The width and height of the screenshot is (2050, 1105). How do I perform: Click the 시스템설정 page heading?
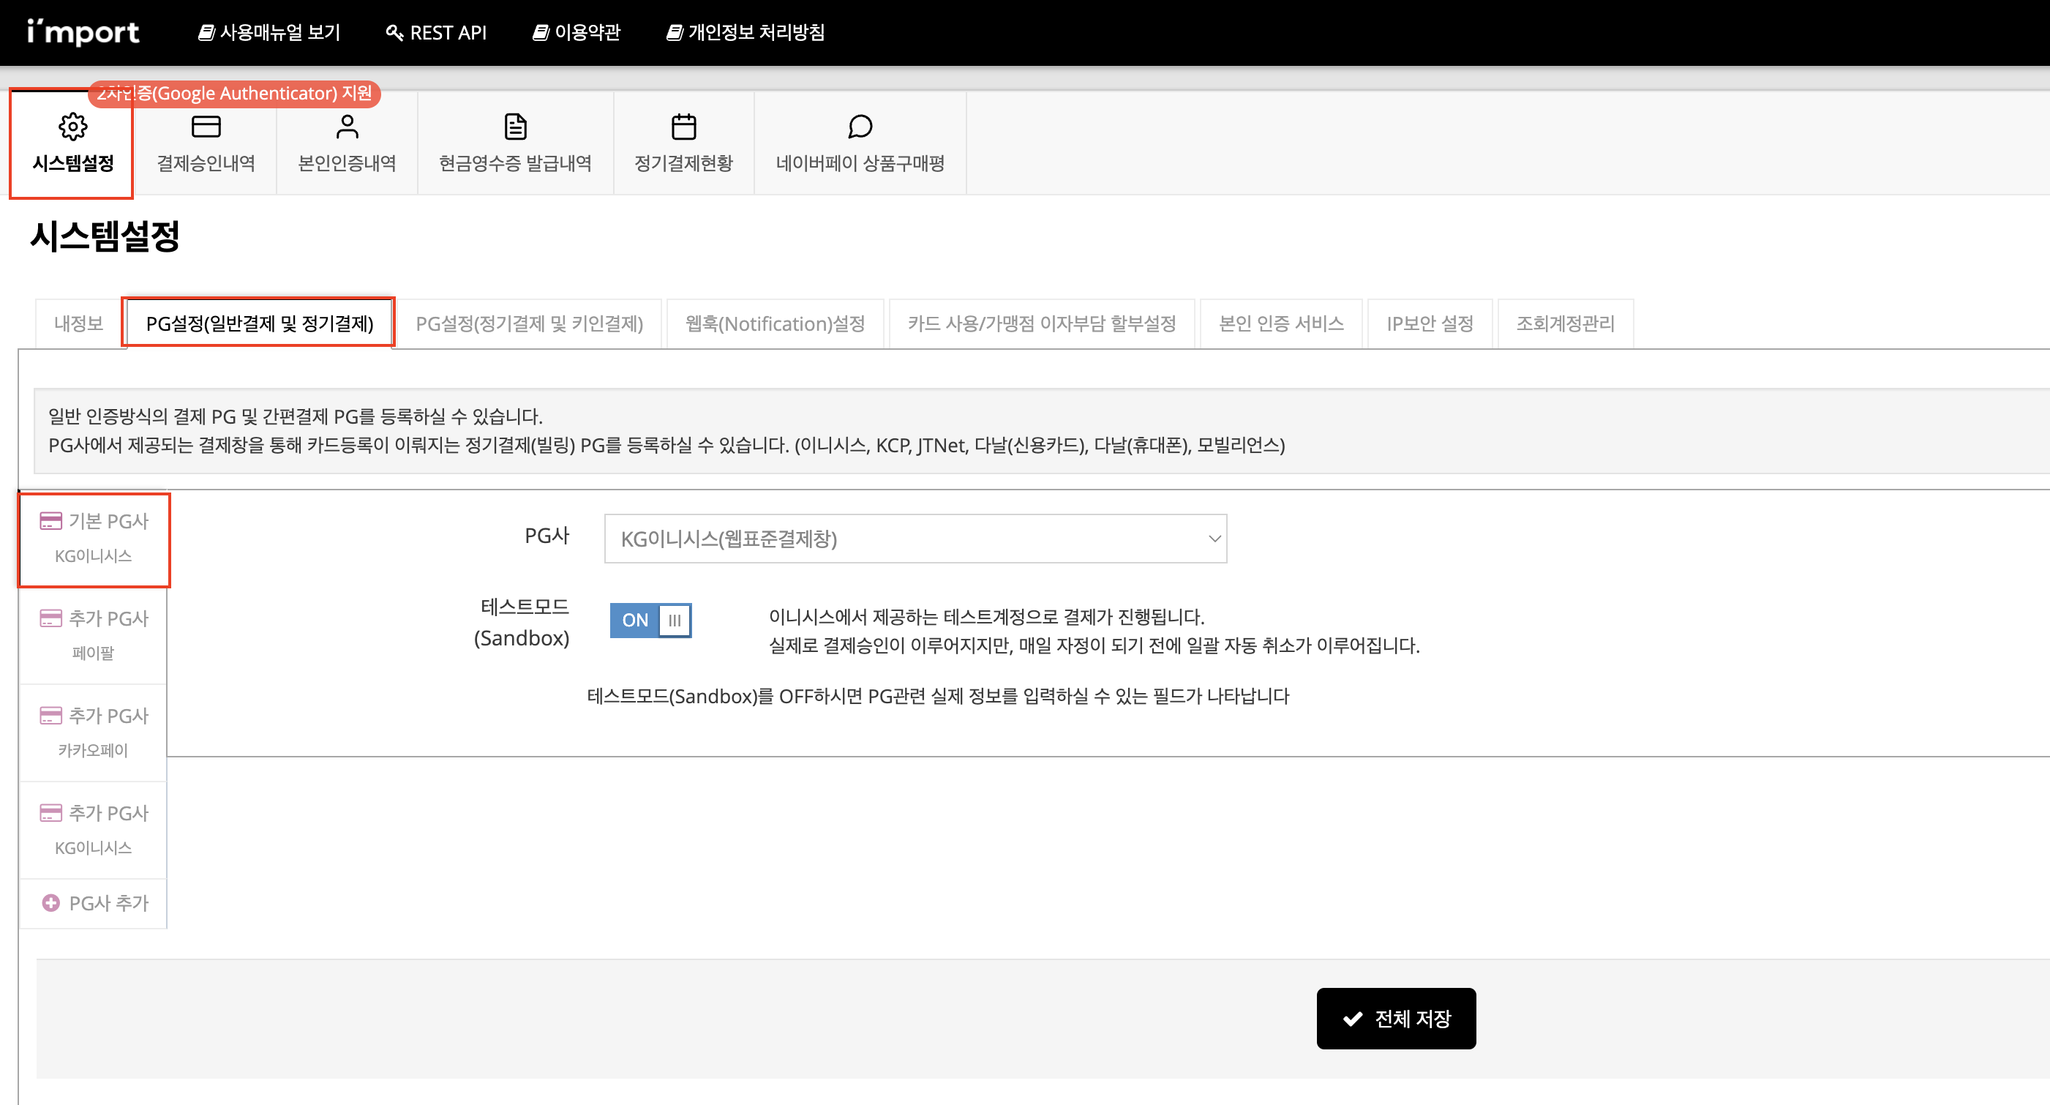coord(105,236)
